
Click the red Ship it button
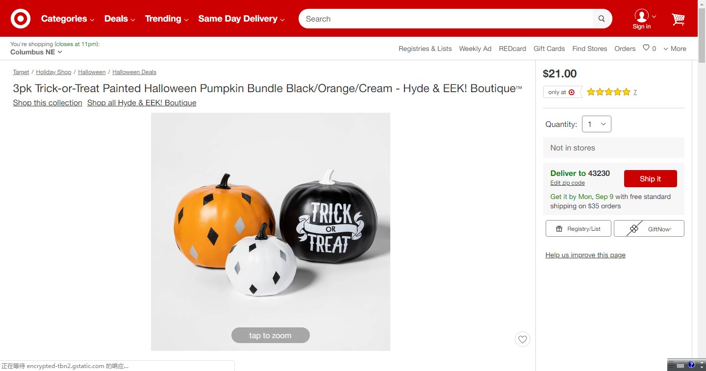(650, 179)
